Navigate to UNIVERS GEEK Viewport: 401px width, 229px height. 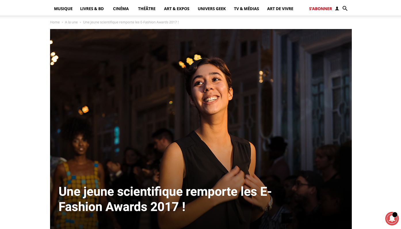pos(212,9)
